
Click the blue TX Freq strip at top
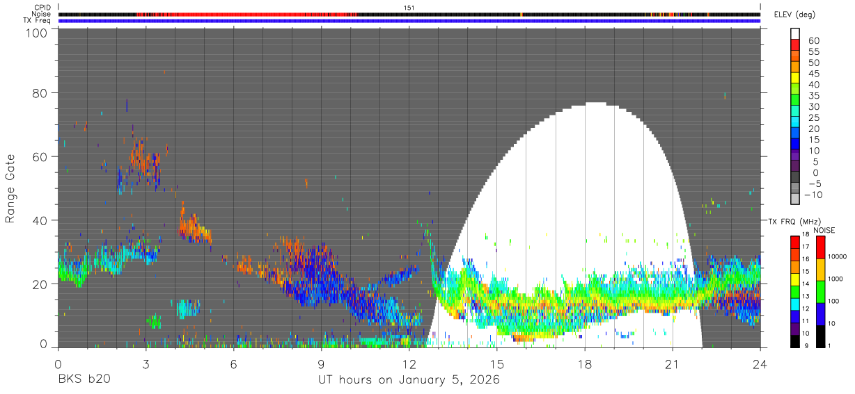point(409,21)
